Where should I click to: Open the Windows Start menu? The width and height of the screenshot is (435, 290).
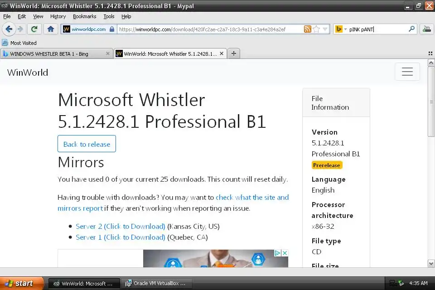pyautogui.click(x=22, y=283)
